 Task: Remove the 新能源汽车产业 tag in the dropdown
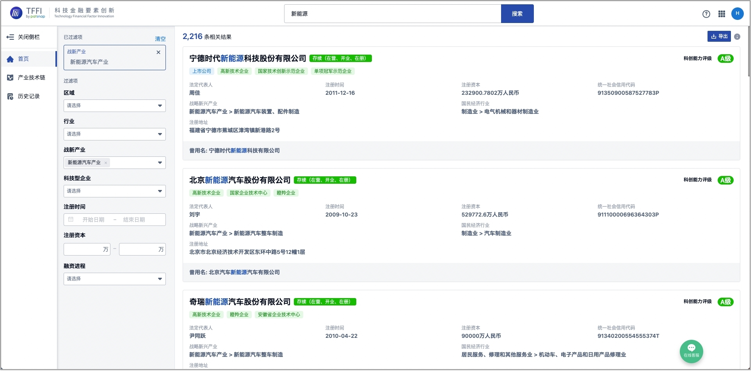pos(106,163)
